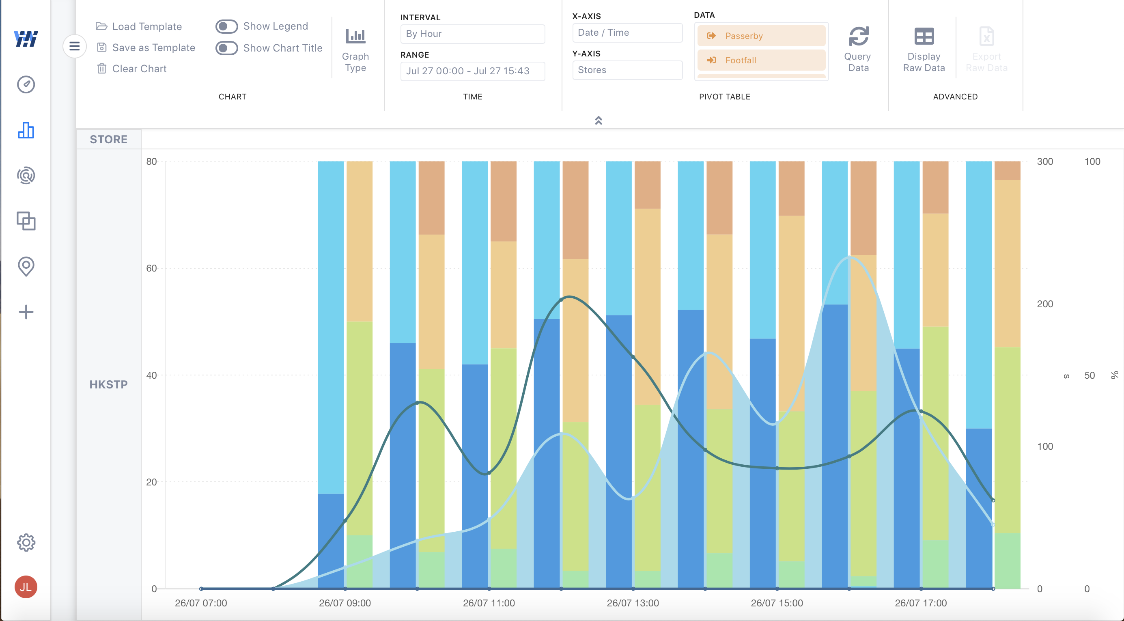Open the Interval By Hour dropdown

coord(472,34)
